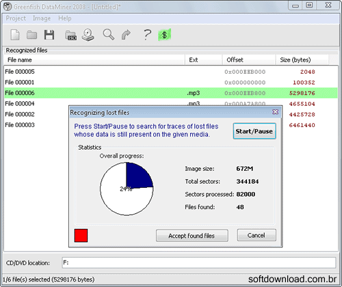Screen dimensions: 342x287
Task: Click the overall progress pie chart
Action: [x=127, y=189]
